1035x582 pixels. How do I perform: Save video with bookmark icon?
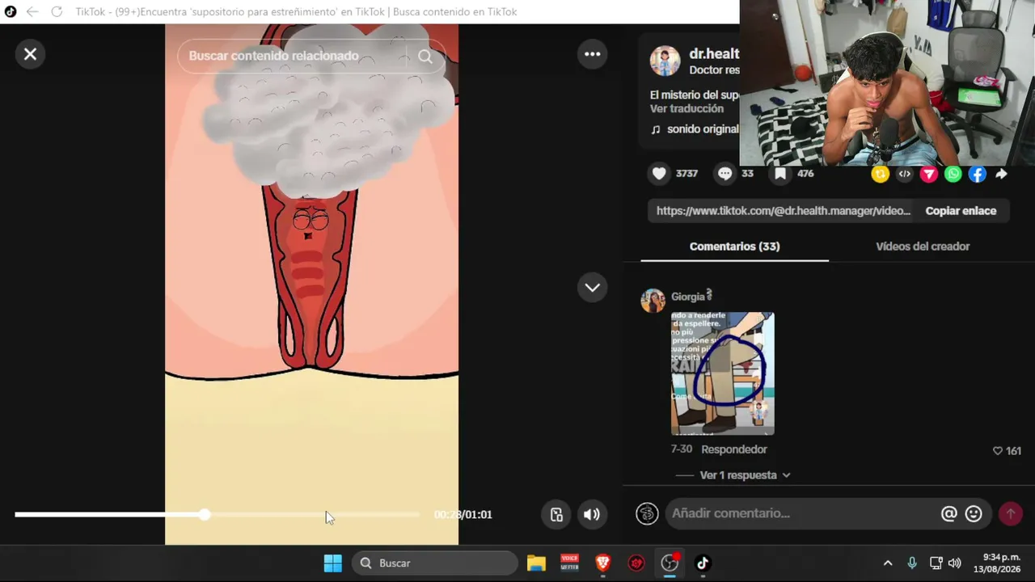click(x=780, y=174)
